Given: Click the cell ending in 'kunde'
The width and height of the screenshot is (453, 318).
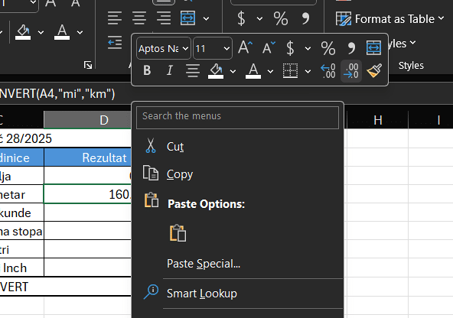Looking at the screenshot, I should (x=21, y=213).
